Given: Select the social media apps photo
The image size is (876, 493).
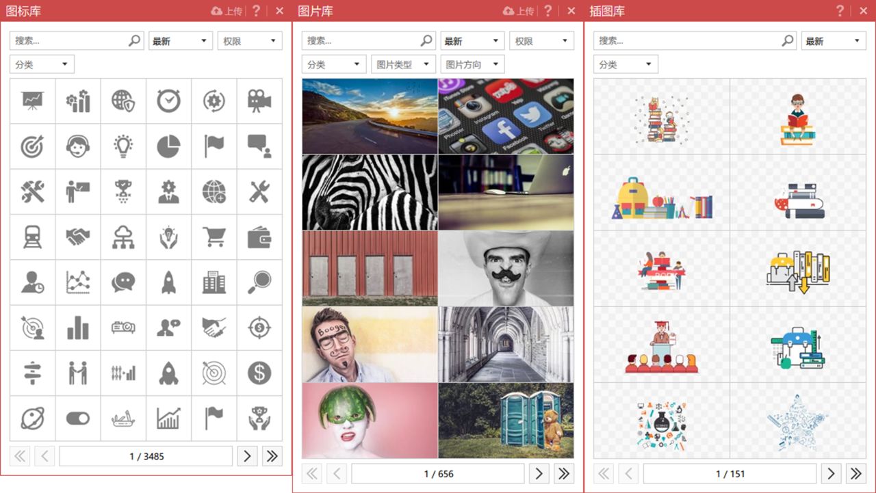Looking at the screenshot, I should point(506,116).
